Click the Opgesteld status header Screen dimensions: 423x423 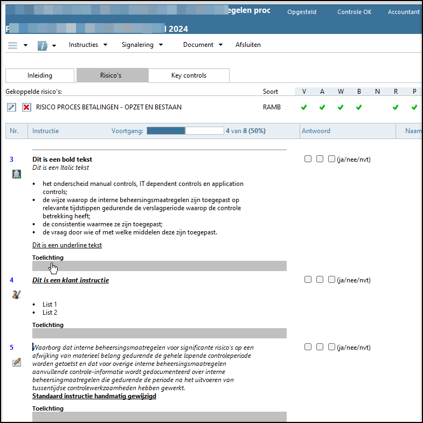coord(302,12)
